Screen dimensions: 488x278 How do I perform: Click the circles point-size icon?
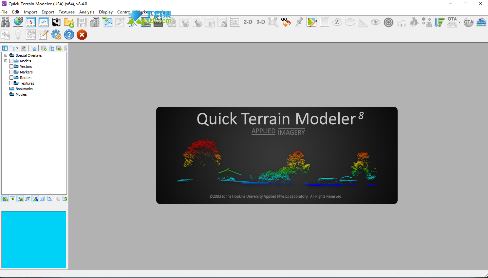tap(31, 35)
